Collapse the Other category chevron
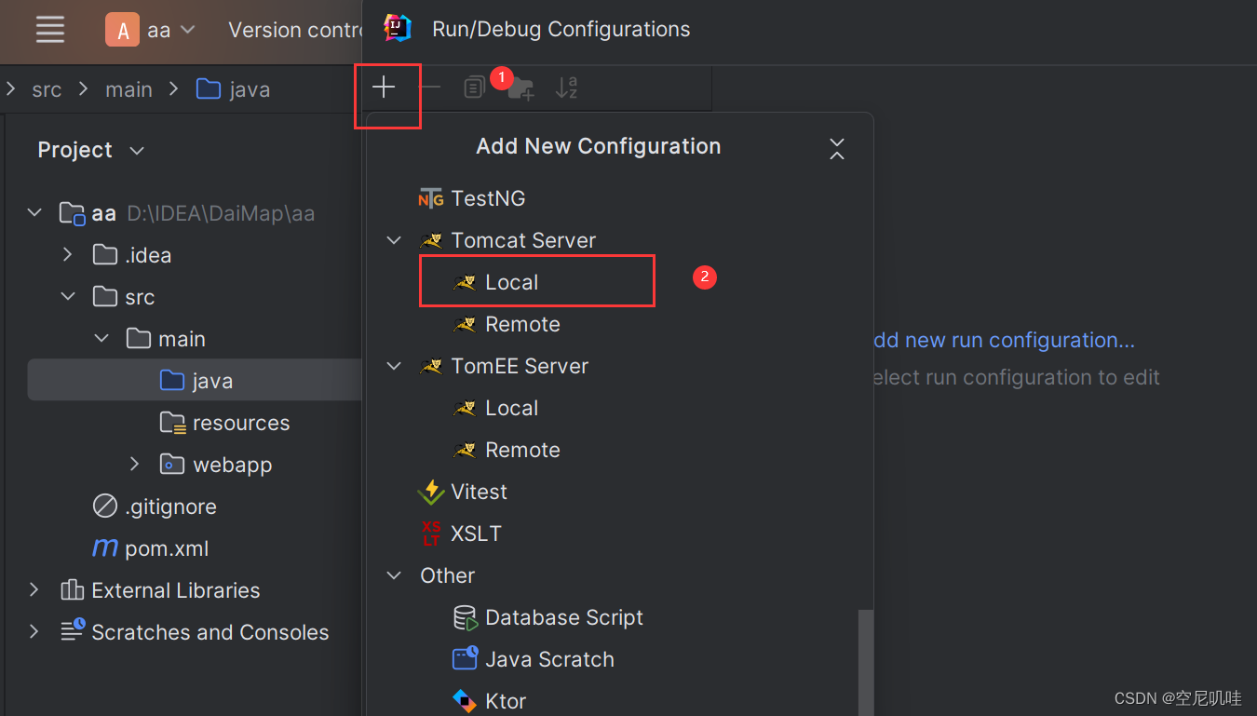This screenshot has height=716, width=1257. [x=393, y=575]
